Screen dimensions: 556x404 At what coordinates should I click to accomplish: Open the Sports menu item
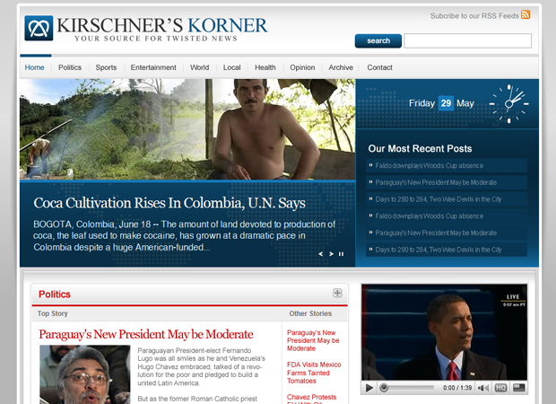coord(106,67)
